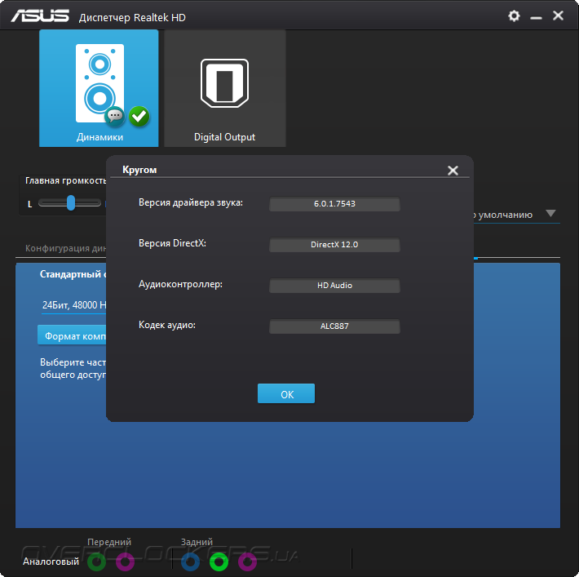This screenshot has height=577, width=579.
Task: Expand the default device dropdown arrow
Action: point(550,213)
